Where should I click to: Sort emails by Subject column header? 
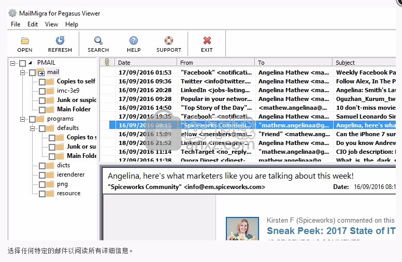364,62
